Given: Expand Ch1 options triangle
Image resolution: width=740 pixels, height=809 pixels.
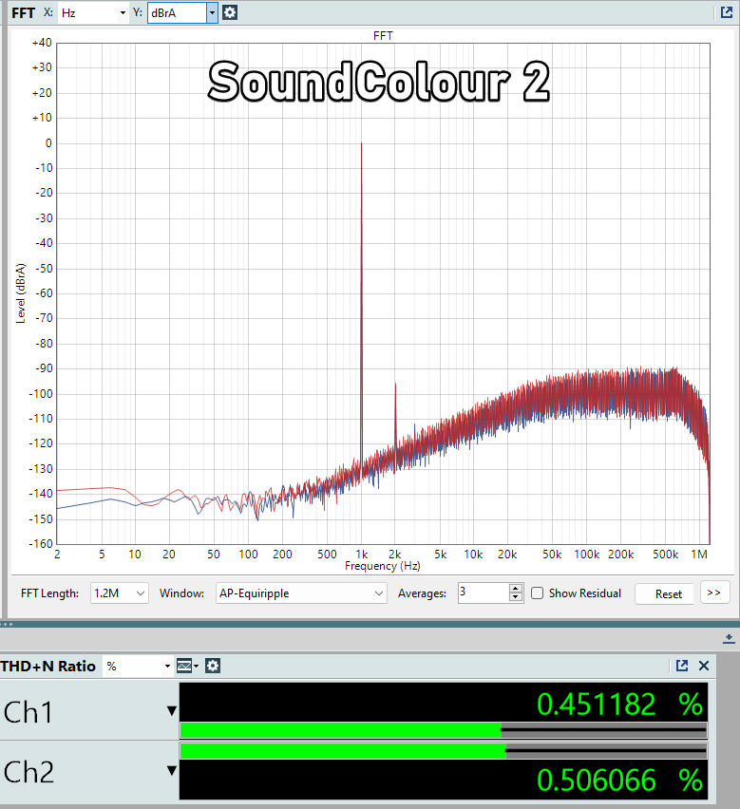Looking at the screenshot, I should coord(172,711).
